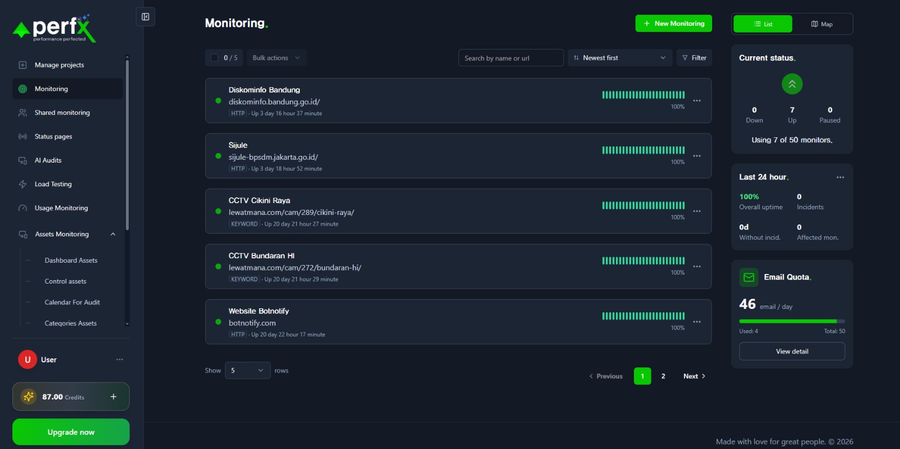Click the User avatar
The width and height of the screenshot is (900, 449).
click(x=28, y=360)
